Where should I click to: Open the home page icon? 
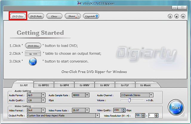pyautogui.click(x=177, y=16)
